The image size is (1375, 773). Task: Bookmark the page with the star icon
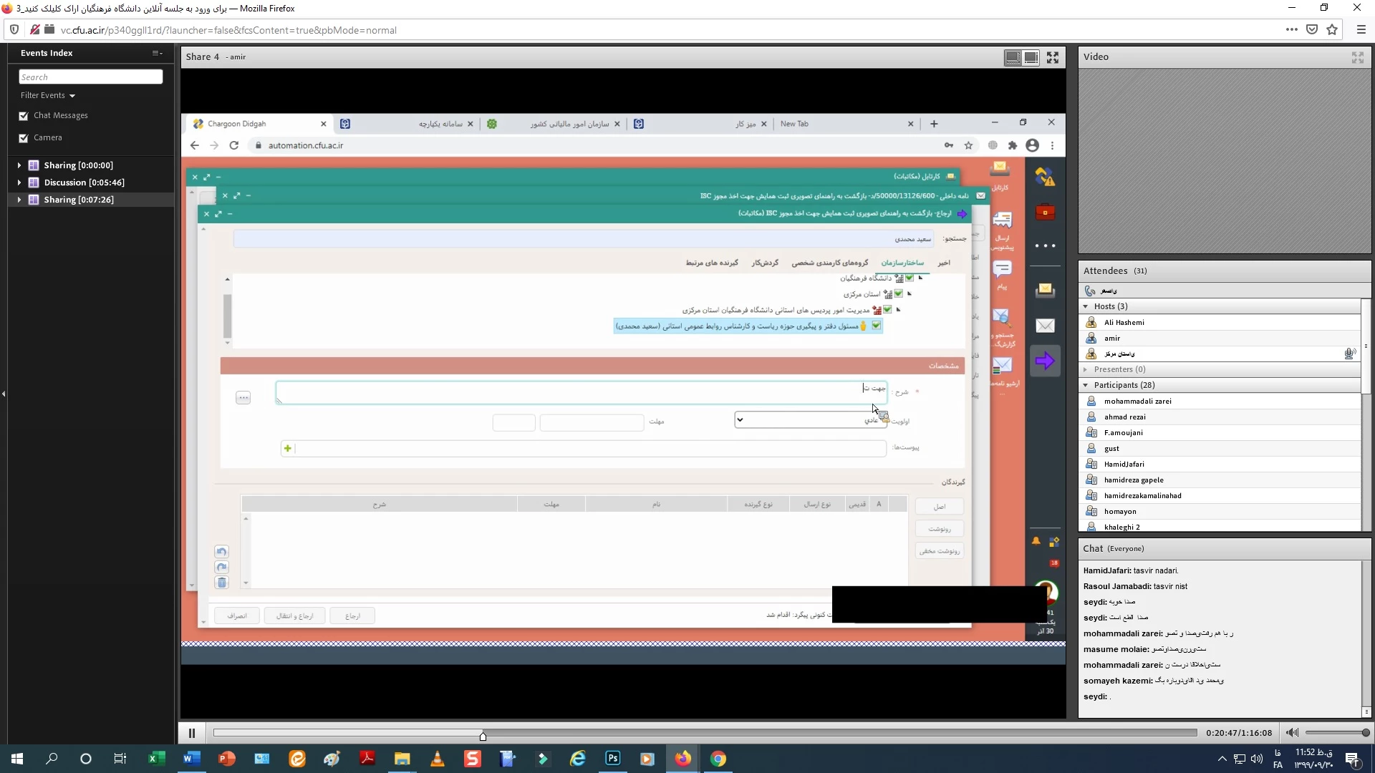[x=1332, y=30]
